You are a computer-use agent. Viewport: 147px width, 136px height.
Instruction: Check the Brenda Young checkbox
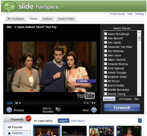coord(105,94)
